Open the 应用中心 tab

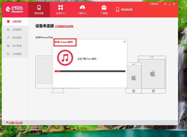(61, 10)
